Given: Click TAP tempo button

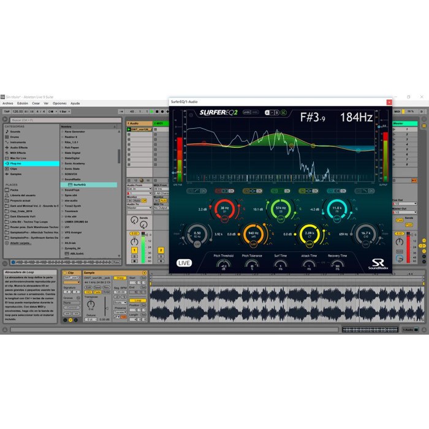Looking at the screenshot, I should pos(7,112).
